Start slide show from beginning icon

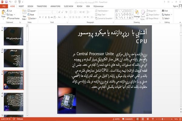[19, 2]
